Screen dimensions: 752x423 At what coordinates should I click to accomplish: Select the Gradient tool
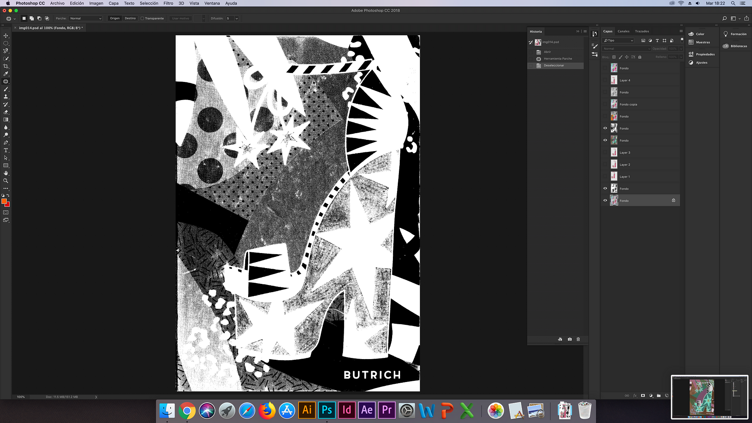(x=6, y=120)
